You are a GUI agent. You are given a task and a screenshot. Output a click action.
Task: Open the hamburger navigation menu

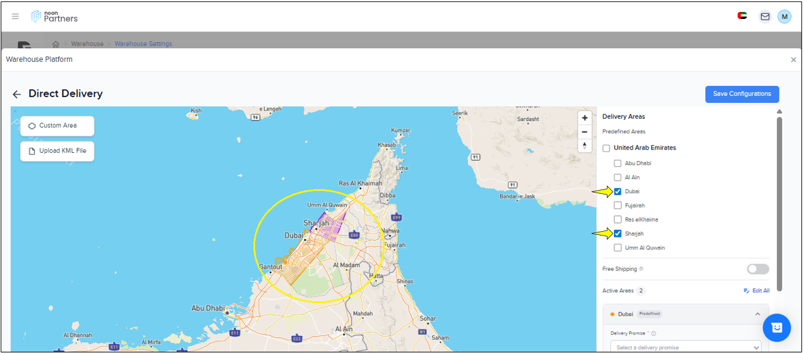pyautogui.click(x=15, y=16)
